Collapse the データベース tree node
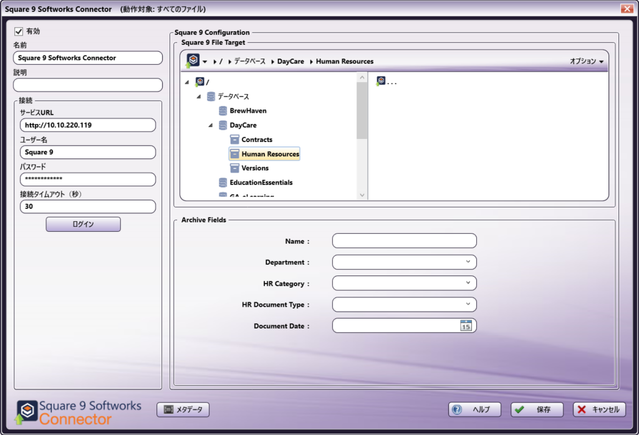The width and height of the screenshot is (639, 435). point(199,97)
